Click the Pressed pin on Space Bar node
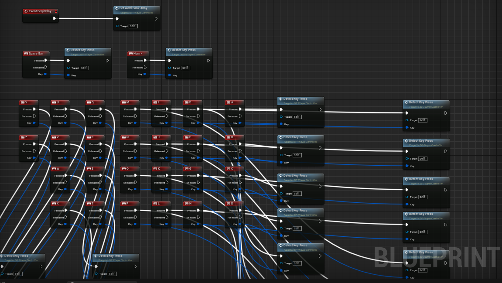This screenshot has height=283, width=502. 46,60
